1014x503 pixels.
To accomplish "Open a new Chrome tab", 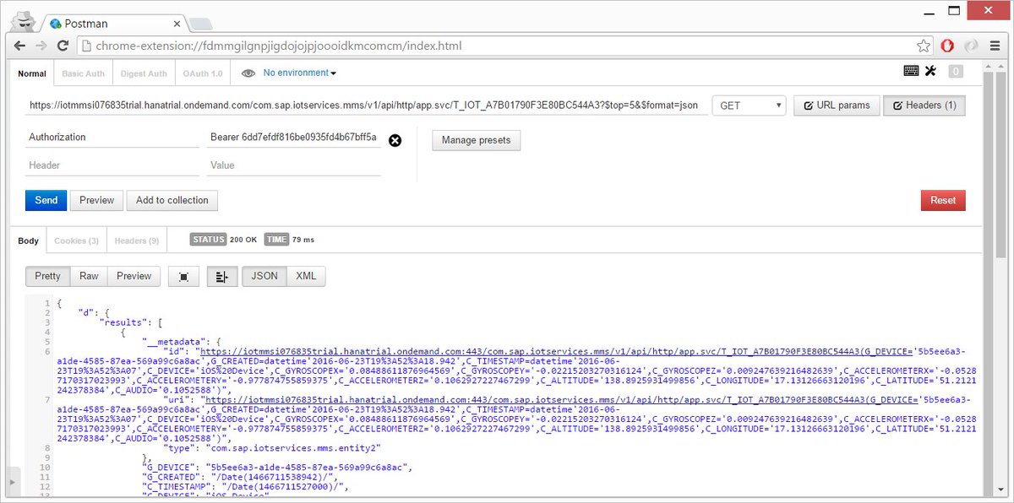I will coord(200,23).
